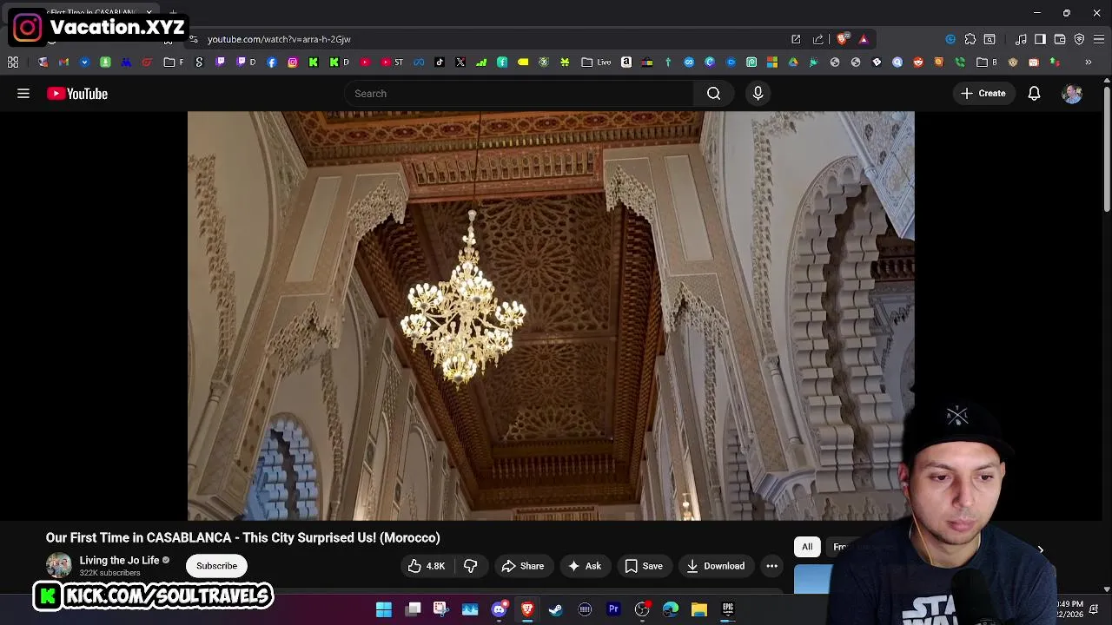Click the Brave Shields lion icon
The width and height of the screenshot is (1112, 625).
843,39
